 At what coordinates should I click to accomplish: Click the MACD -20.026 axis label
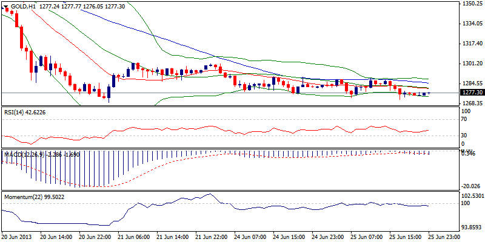pyautogui.click(x=470, y=186)
